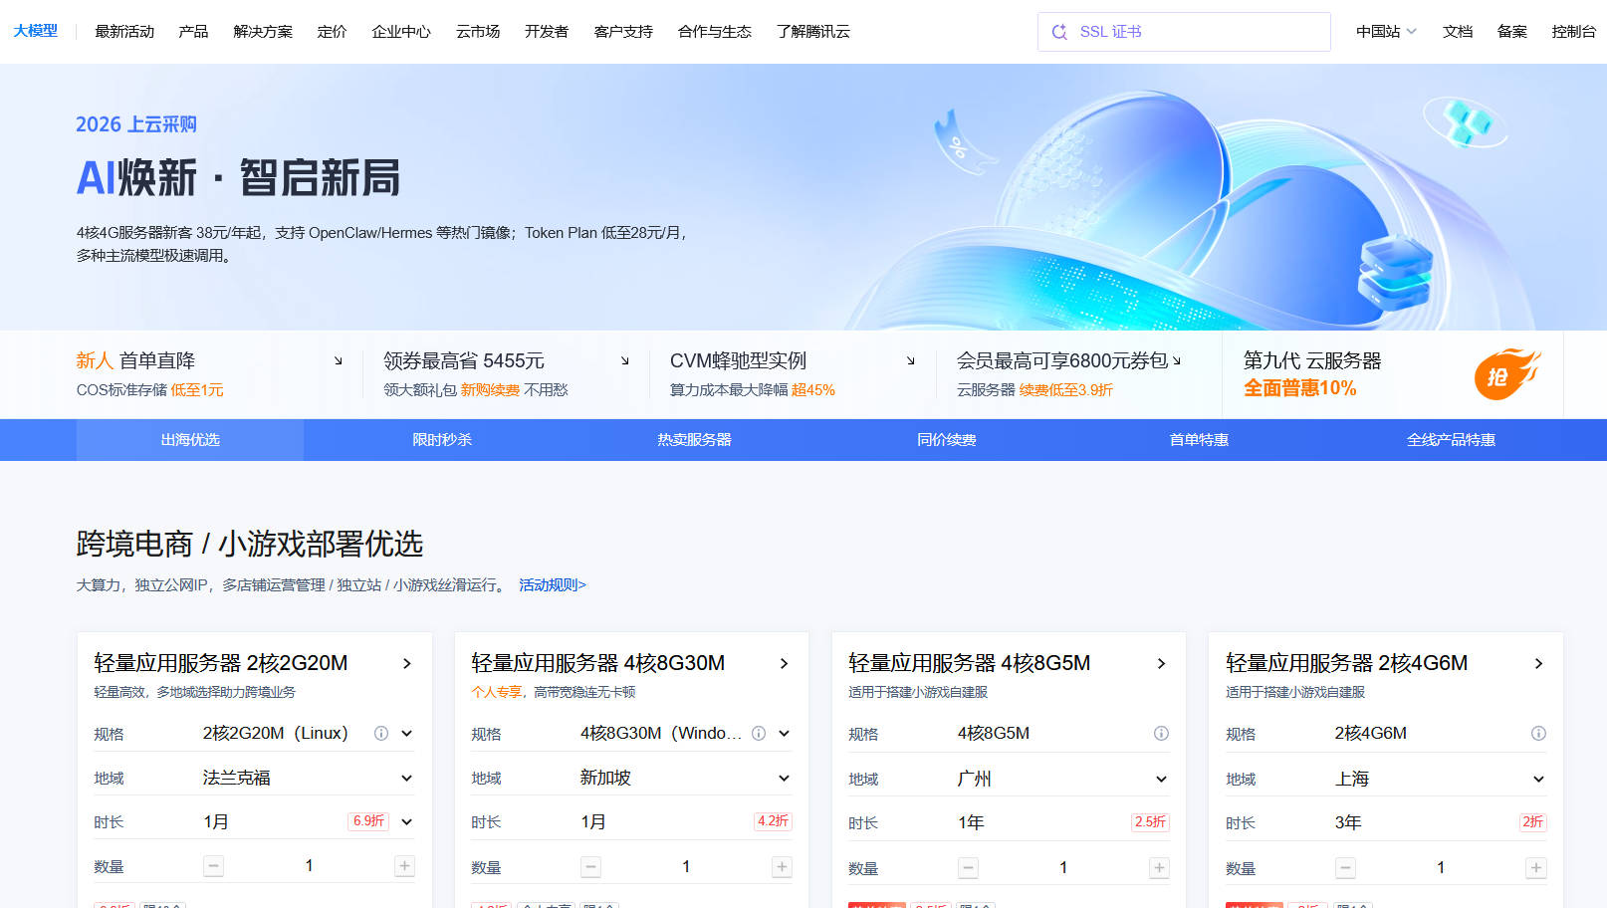
Task: Expand the 4核8G30M (Windo…) spec dropdown
Action: click(785, 734)
